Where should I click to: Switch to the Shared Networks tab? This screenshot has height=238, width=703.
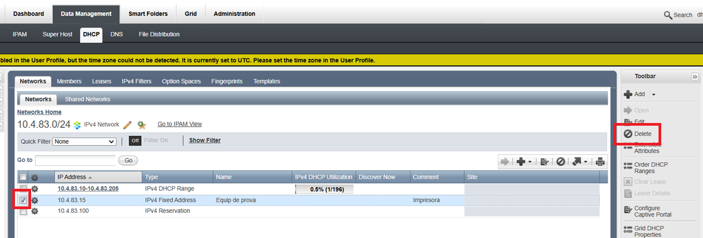(87, 99)
